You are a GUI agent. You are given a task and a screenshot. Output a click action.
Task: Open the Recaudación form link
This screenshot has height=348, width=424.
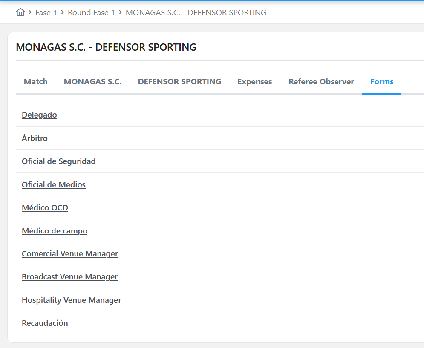click(45, 323)
